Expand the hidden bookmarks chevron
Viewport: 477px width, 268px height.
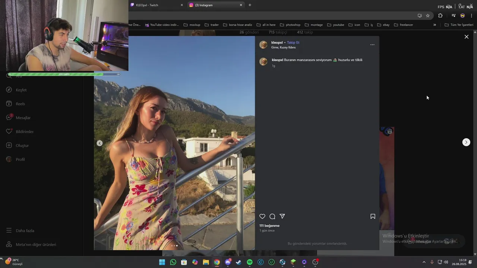[435, 25]
